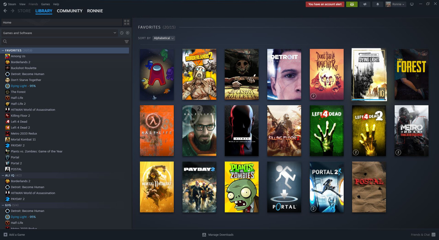Click the library search input field
Screen dimensions: 439x240
(65, 42)
